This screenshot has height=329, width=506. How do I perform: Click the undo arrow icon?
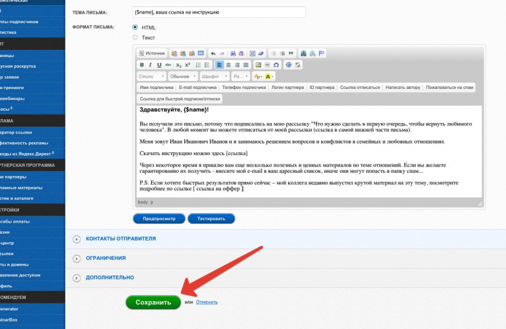pos(213,53)
